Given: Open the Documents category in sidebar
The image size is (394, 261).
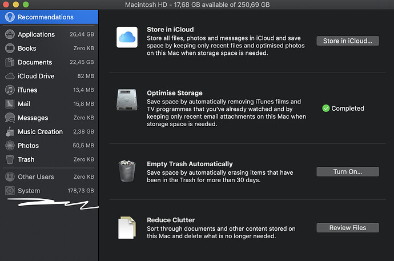Looking at the screenshot, I should [x=34, y=62].
